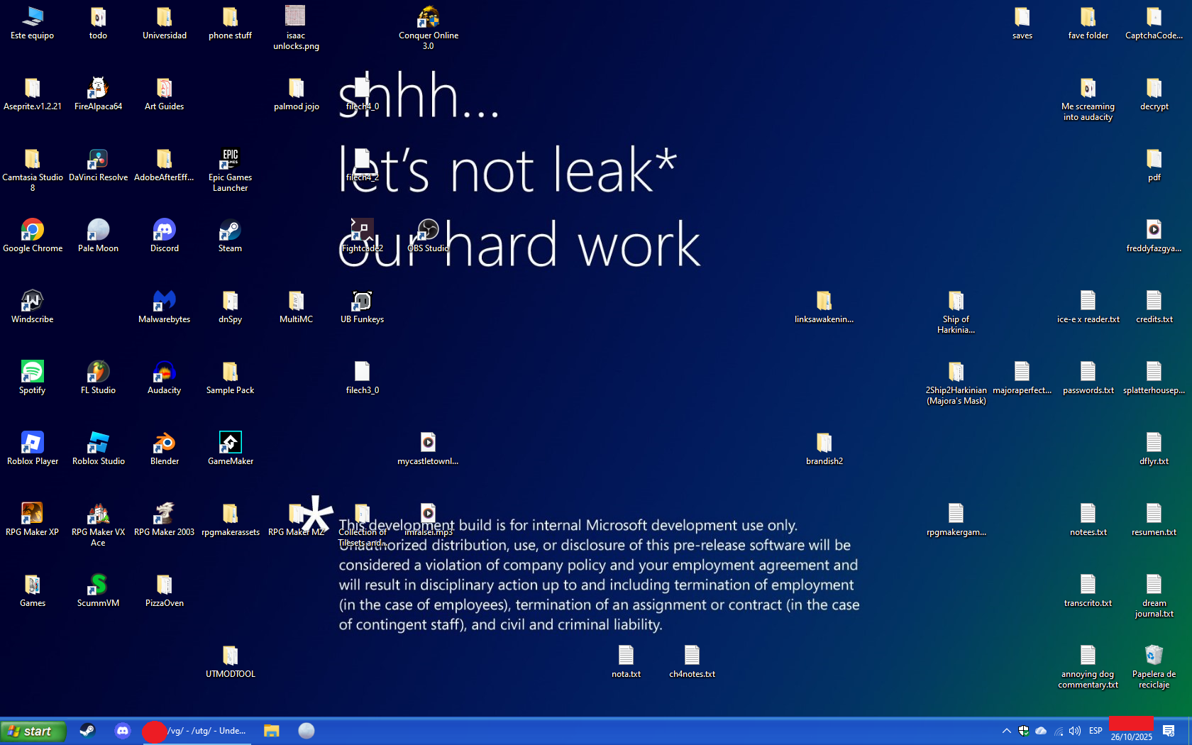The height and width of the screenshot is (745, 1192).
Task: Select the passwords.txt file
Action: pos(1088,377)
